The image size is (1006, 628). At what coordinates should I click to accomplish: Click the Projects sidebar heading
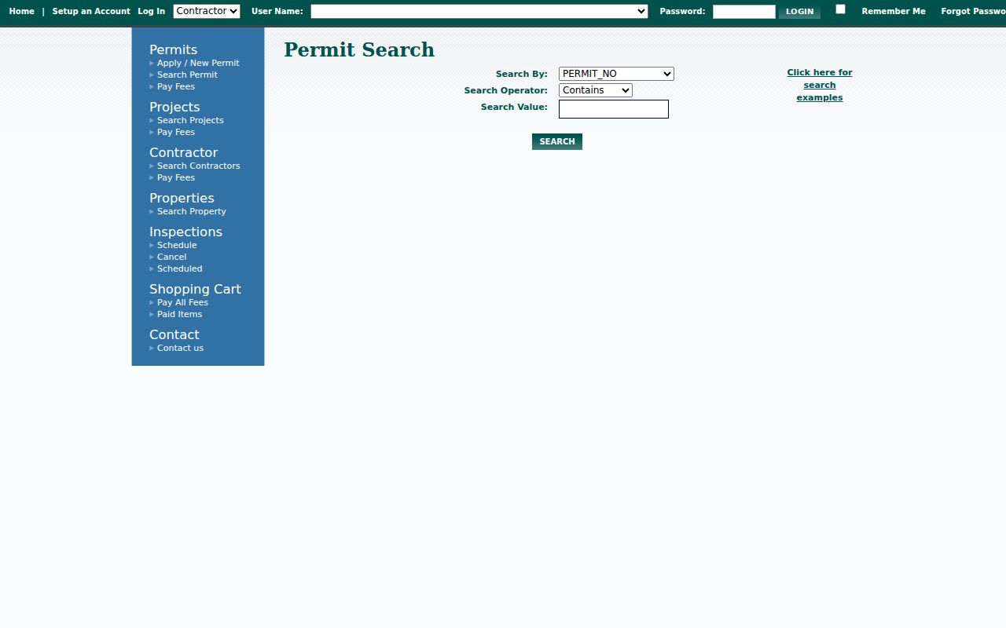(x=174, y=107)
